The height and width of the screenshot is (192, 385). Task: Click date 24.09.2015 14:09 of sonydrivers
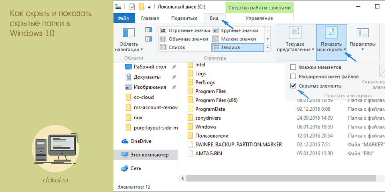315,118
